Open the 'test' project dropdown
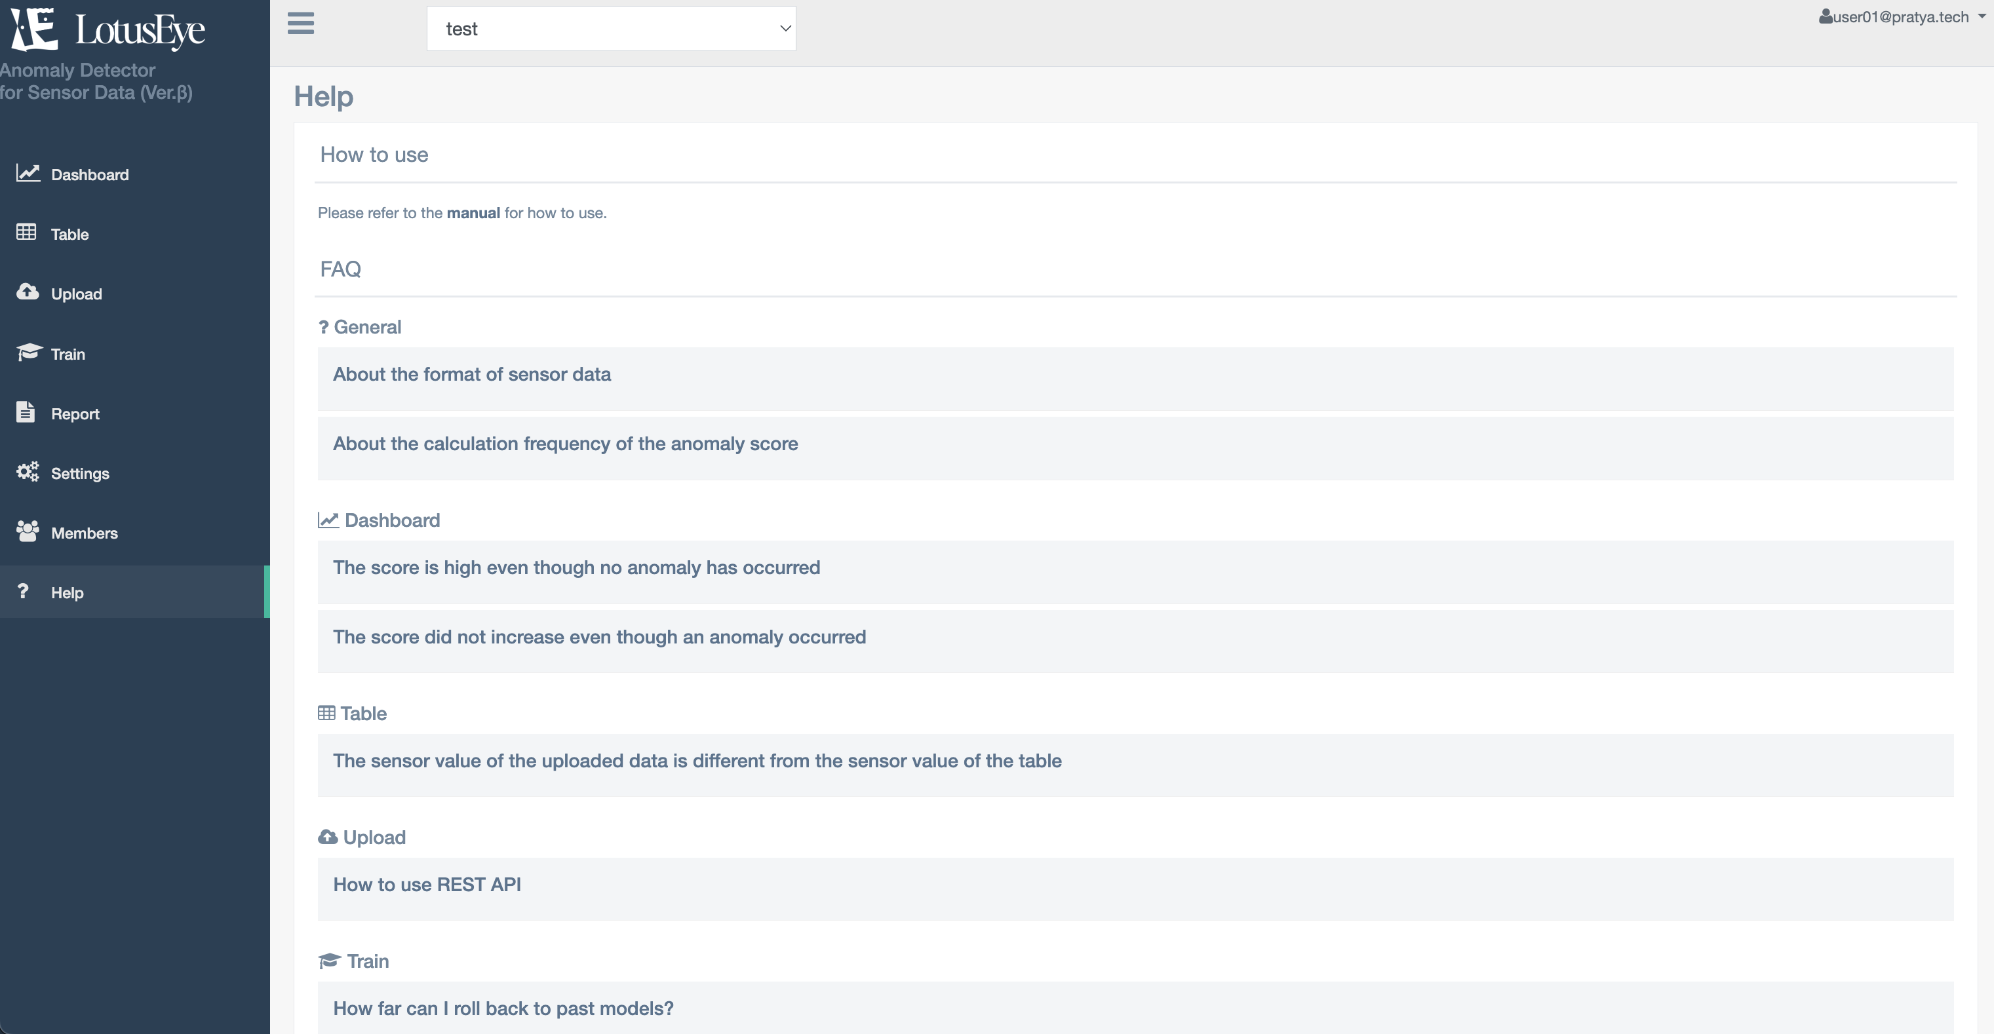 (611, 29)
